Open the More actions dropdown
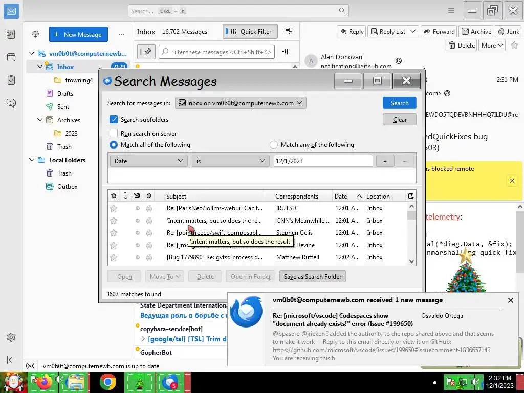Screen dimensions: 524x393 [x=492, y=45]
